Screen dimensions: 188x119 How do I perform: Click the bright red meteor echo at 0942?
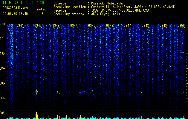[x=36, y=92]
